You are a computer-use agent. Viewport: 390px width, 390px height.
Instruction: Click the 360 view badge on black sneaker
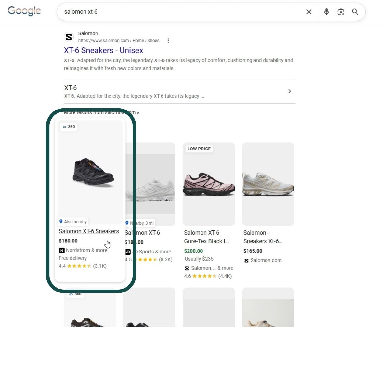tap(69, 127)
